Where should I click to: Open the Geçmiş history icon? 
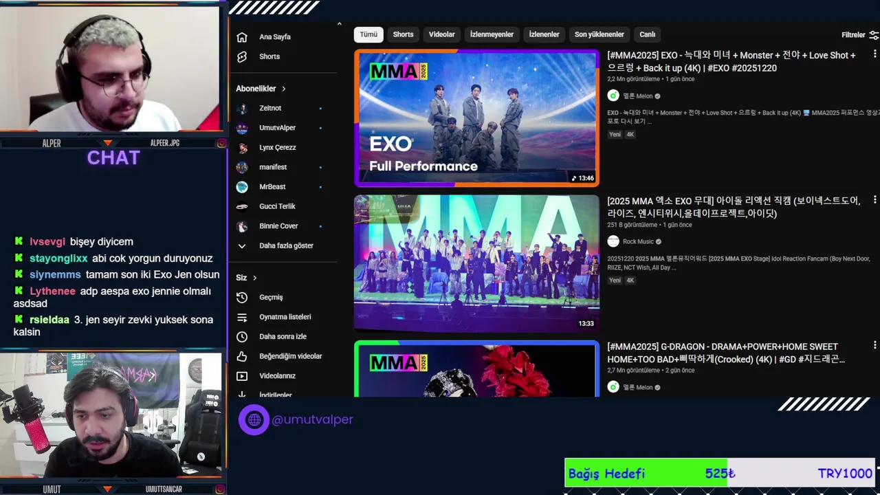pos(242,297)
